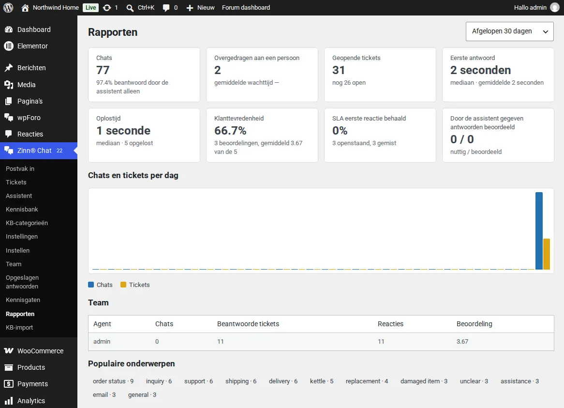Click the tall blue chart bar

pos(539,231)
